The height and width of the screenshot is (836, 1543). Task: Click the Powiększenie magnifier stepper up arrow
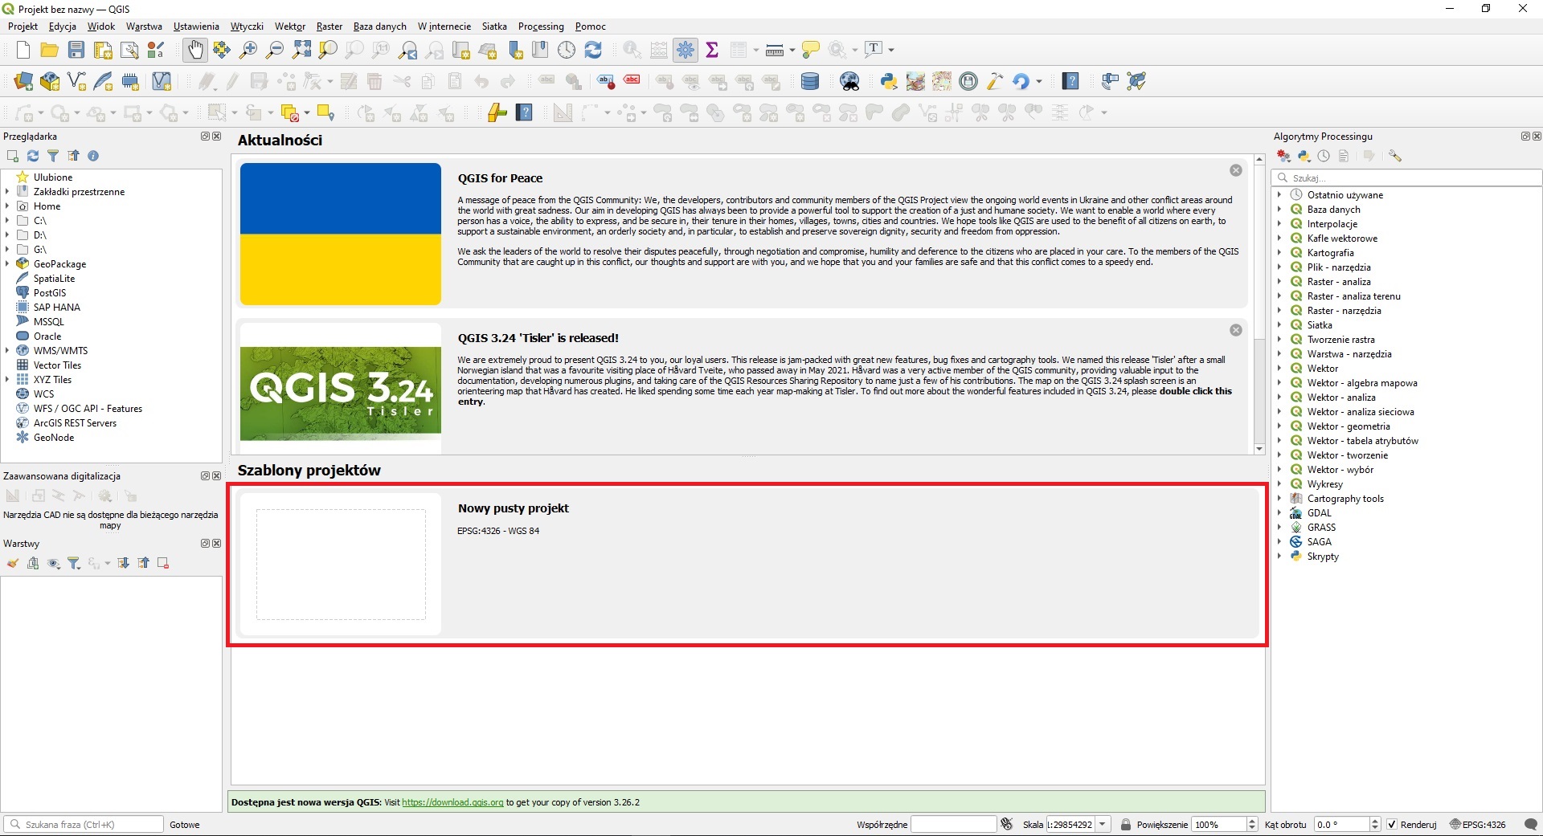click(1251, 821)
